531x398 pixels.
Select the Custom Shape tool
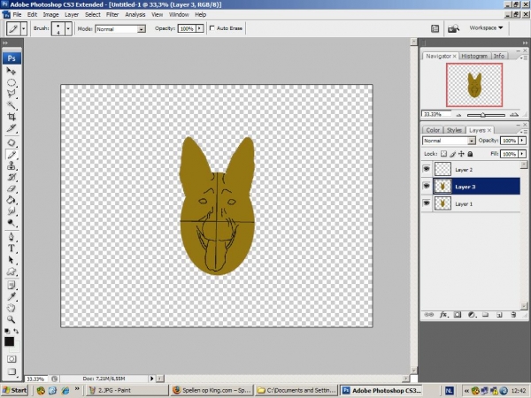(x=12, y=272)
